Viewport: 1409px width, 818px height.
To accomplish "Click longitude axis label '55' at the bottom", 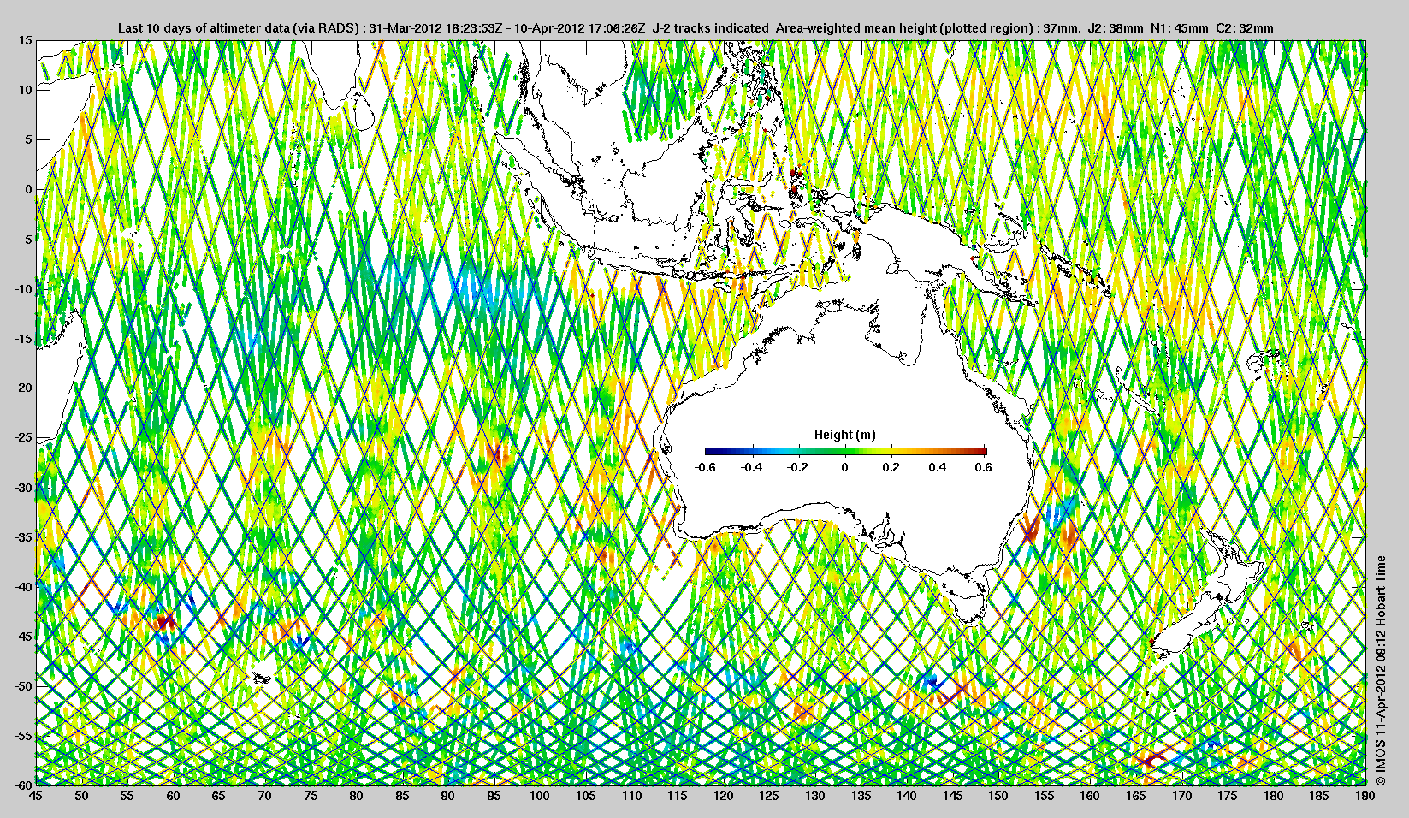I will (x=127, y=796).
